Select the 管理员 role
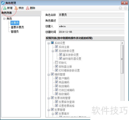Image resolution: width=129 pixels, height=120 pixels. click(15, 32)
